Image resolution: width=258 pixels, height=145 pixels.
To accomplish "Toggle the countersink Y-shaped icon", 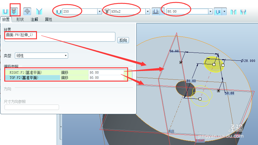I will coord(39,11).
